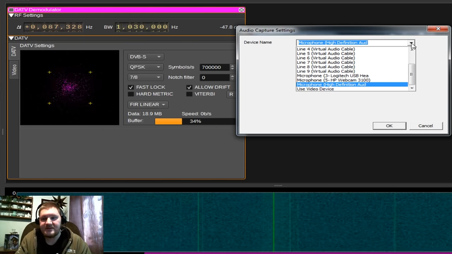Click the DATV Demodulator title bar icon
This screenshot has height=254, width=452.
(x=11, y=10)
